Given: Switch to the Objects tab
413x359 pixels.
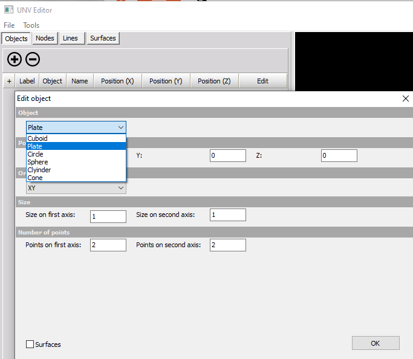Looking at the screenshot, I should 16,39.
